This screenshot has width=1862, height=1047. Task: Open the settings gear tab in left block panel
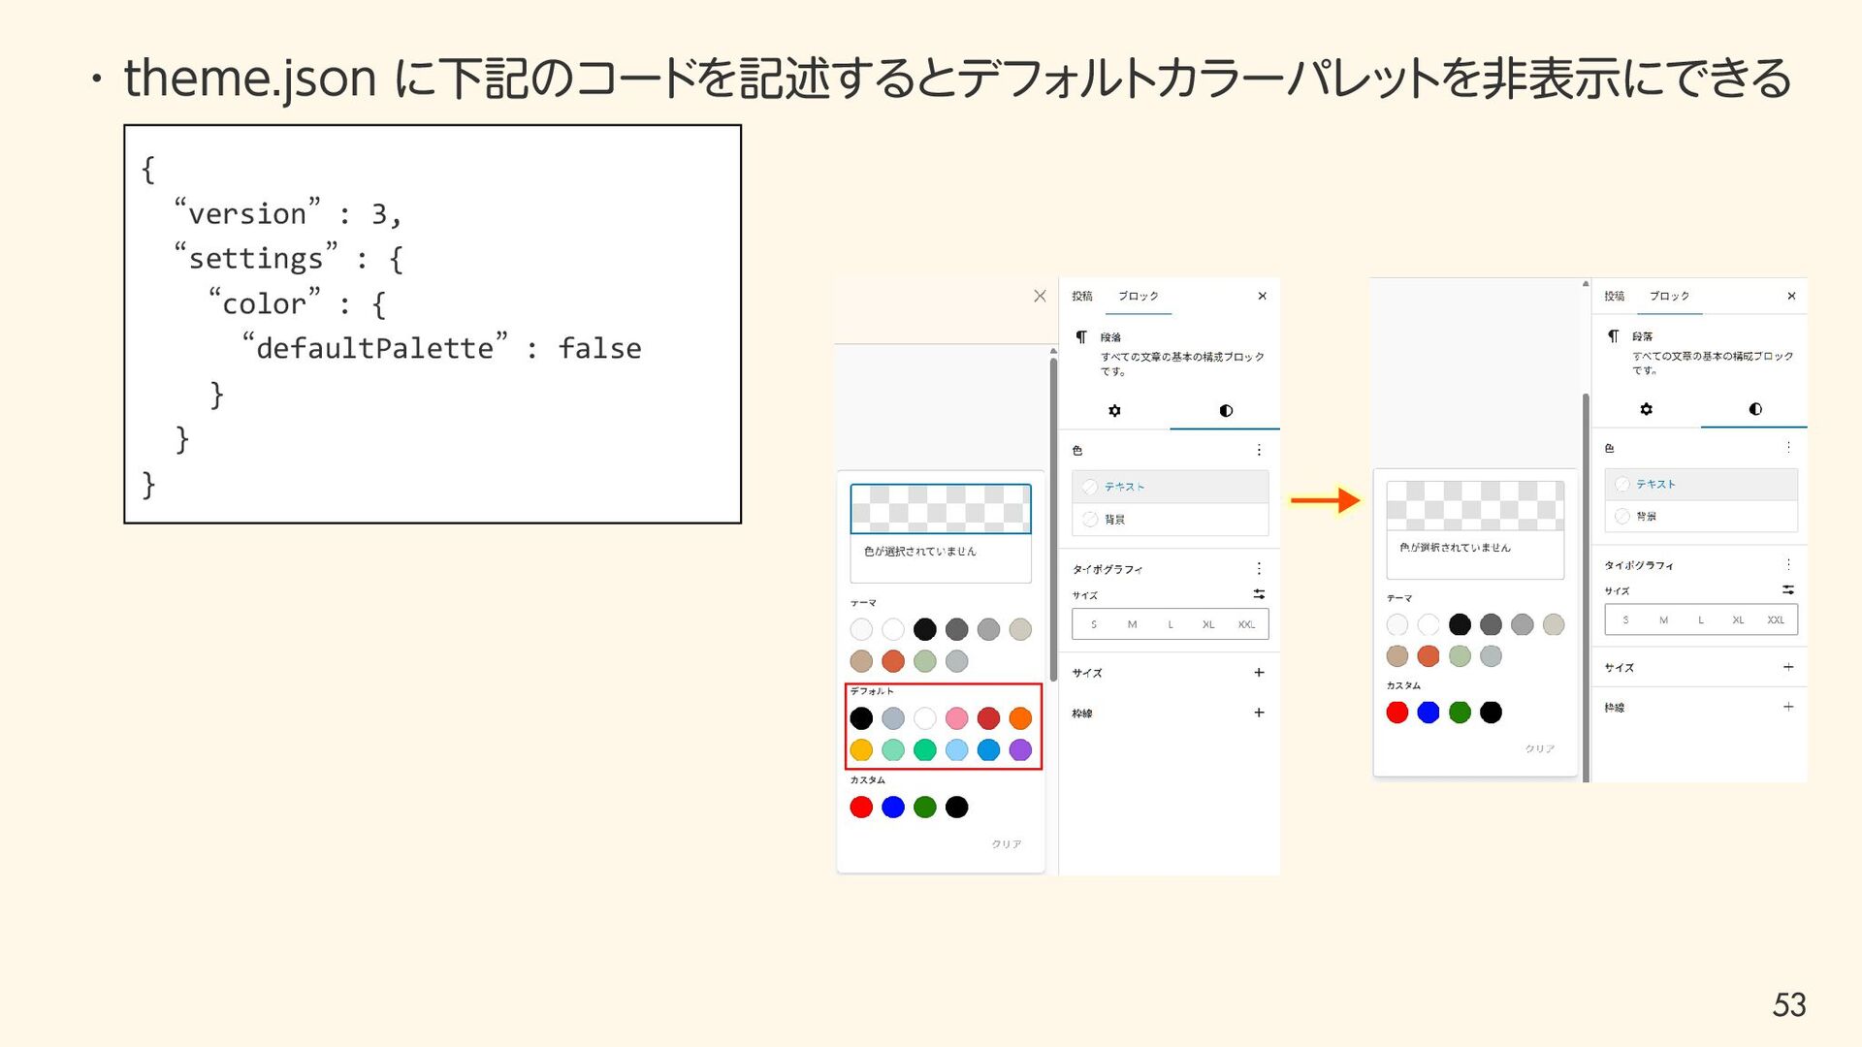[1114, 411]
